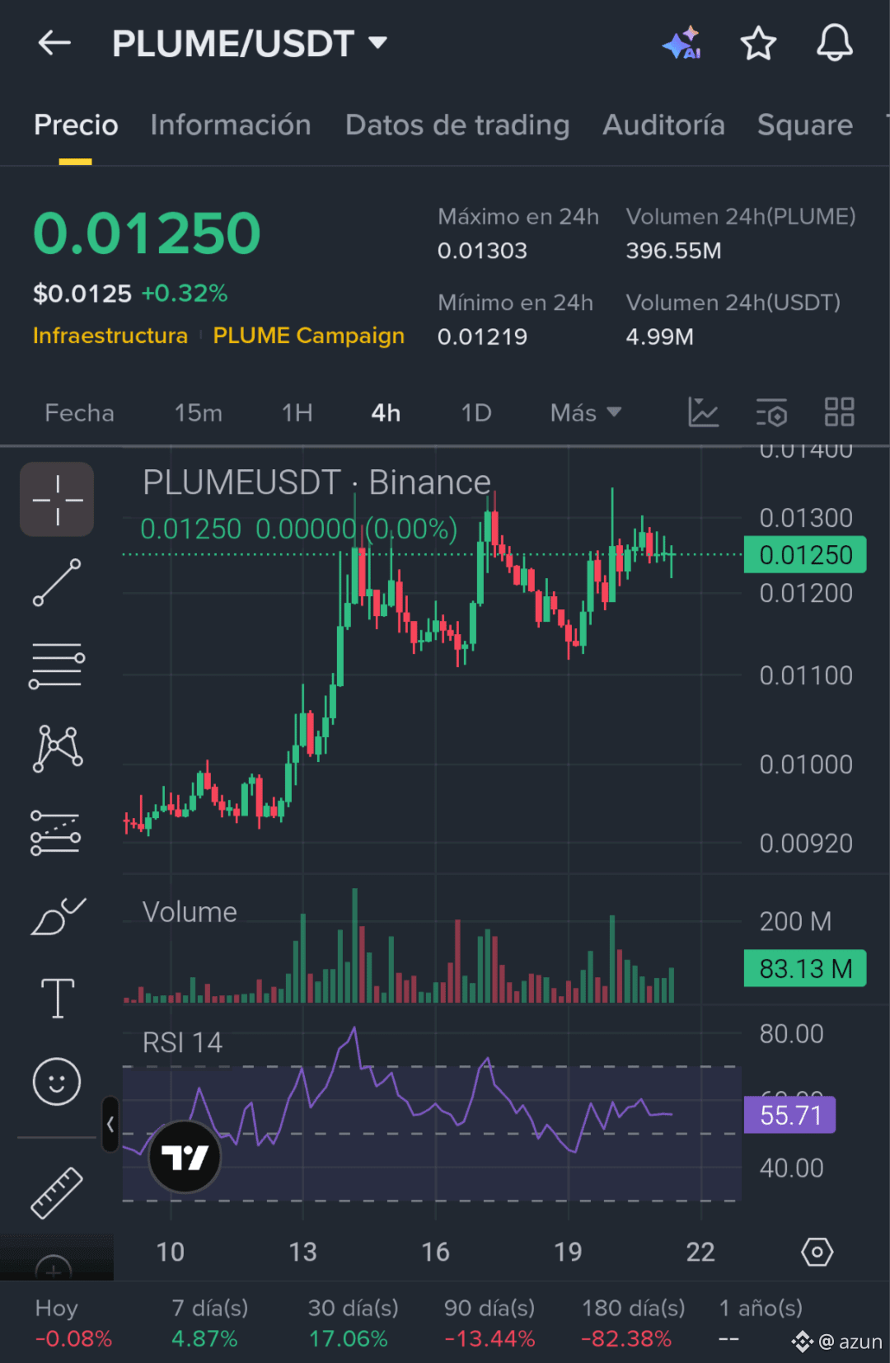Open the PLUME Campaign link
890x1363 pixels.
click(309, 336)
